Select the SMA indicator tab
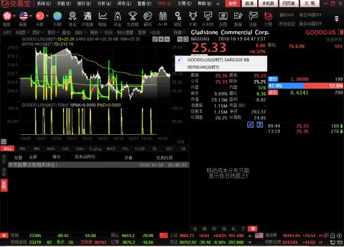The image size is (344, 247). coord(22,149)
